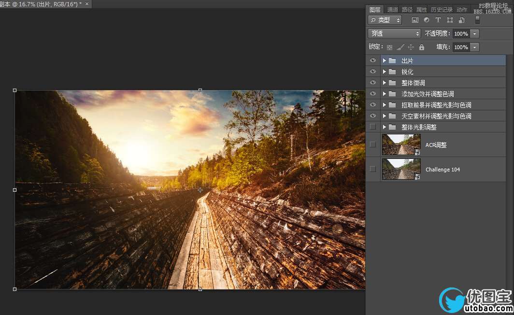Lock transparent pixels icon

(x=389, y=47)
